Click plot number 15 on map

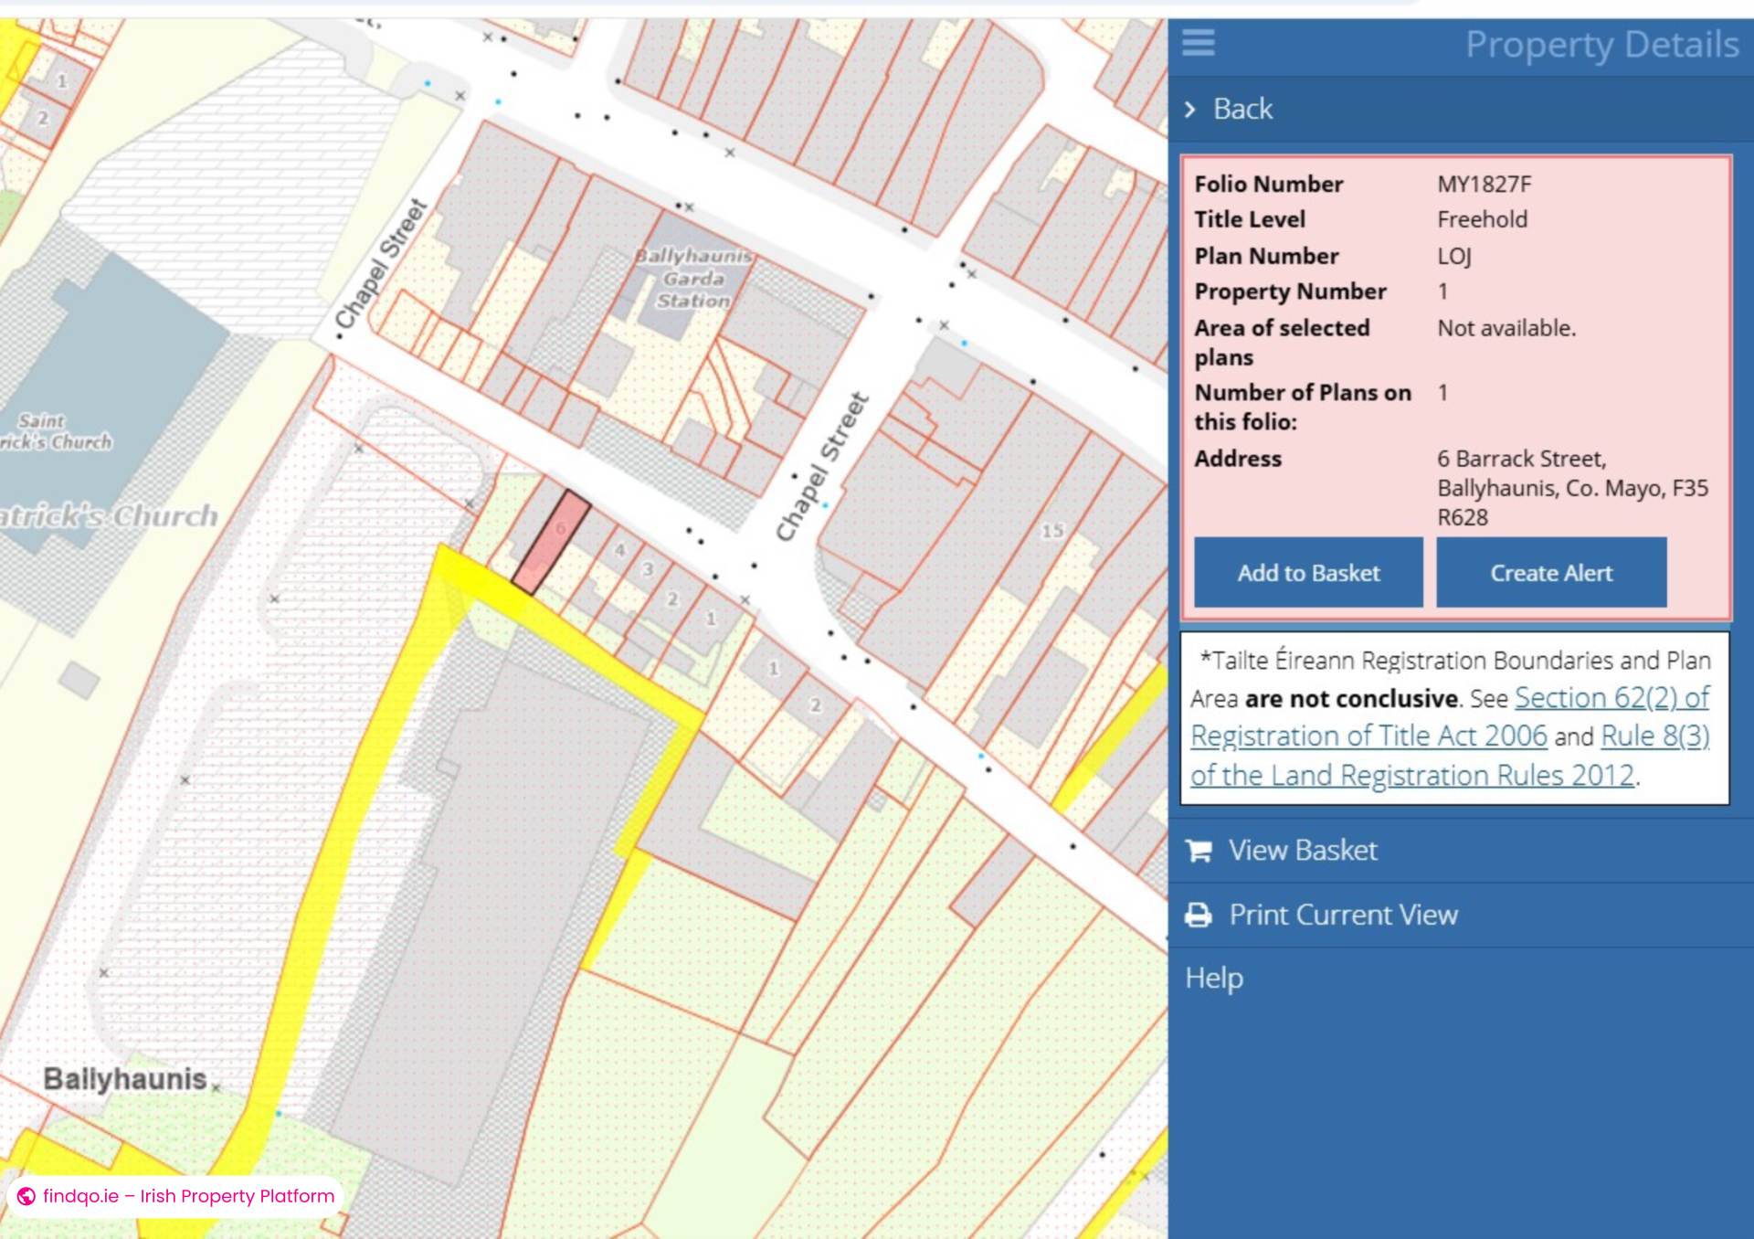point(1052,530)
